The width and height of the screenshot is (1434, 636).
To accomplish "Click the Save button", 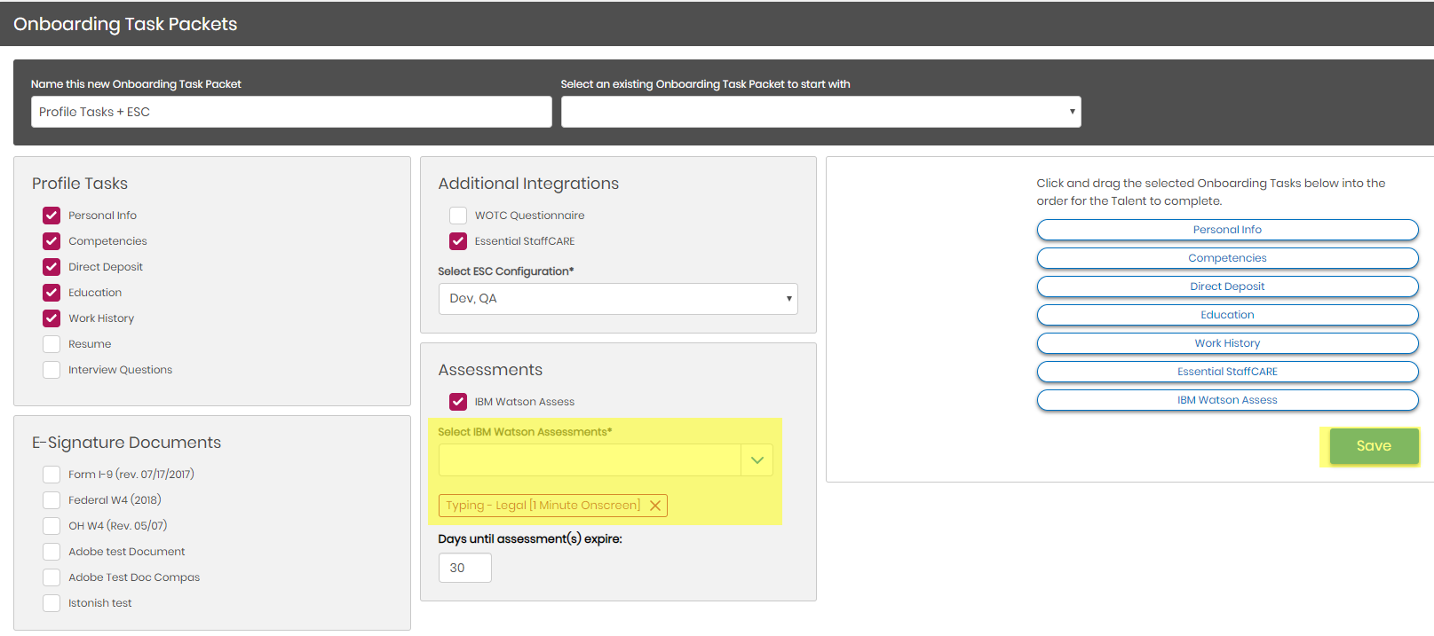I will coord(1374,446).
